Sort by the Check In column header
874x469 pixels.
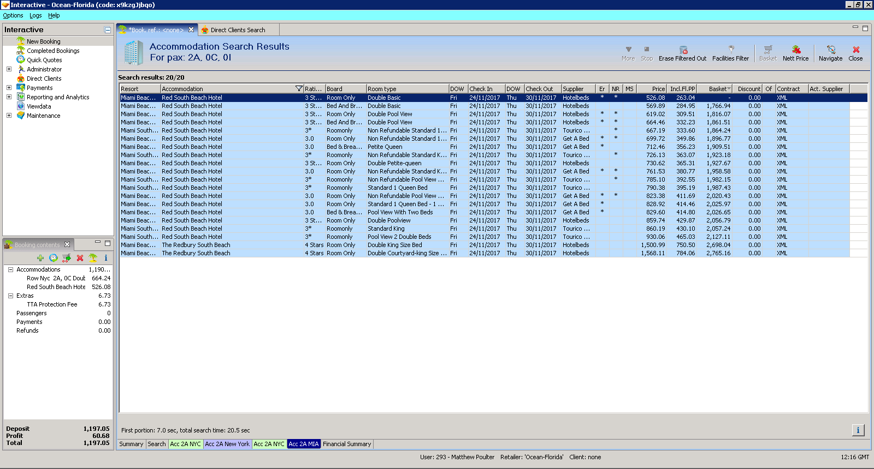(x=486, y=89)
